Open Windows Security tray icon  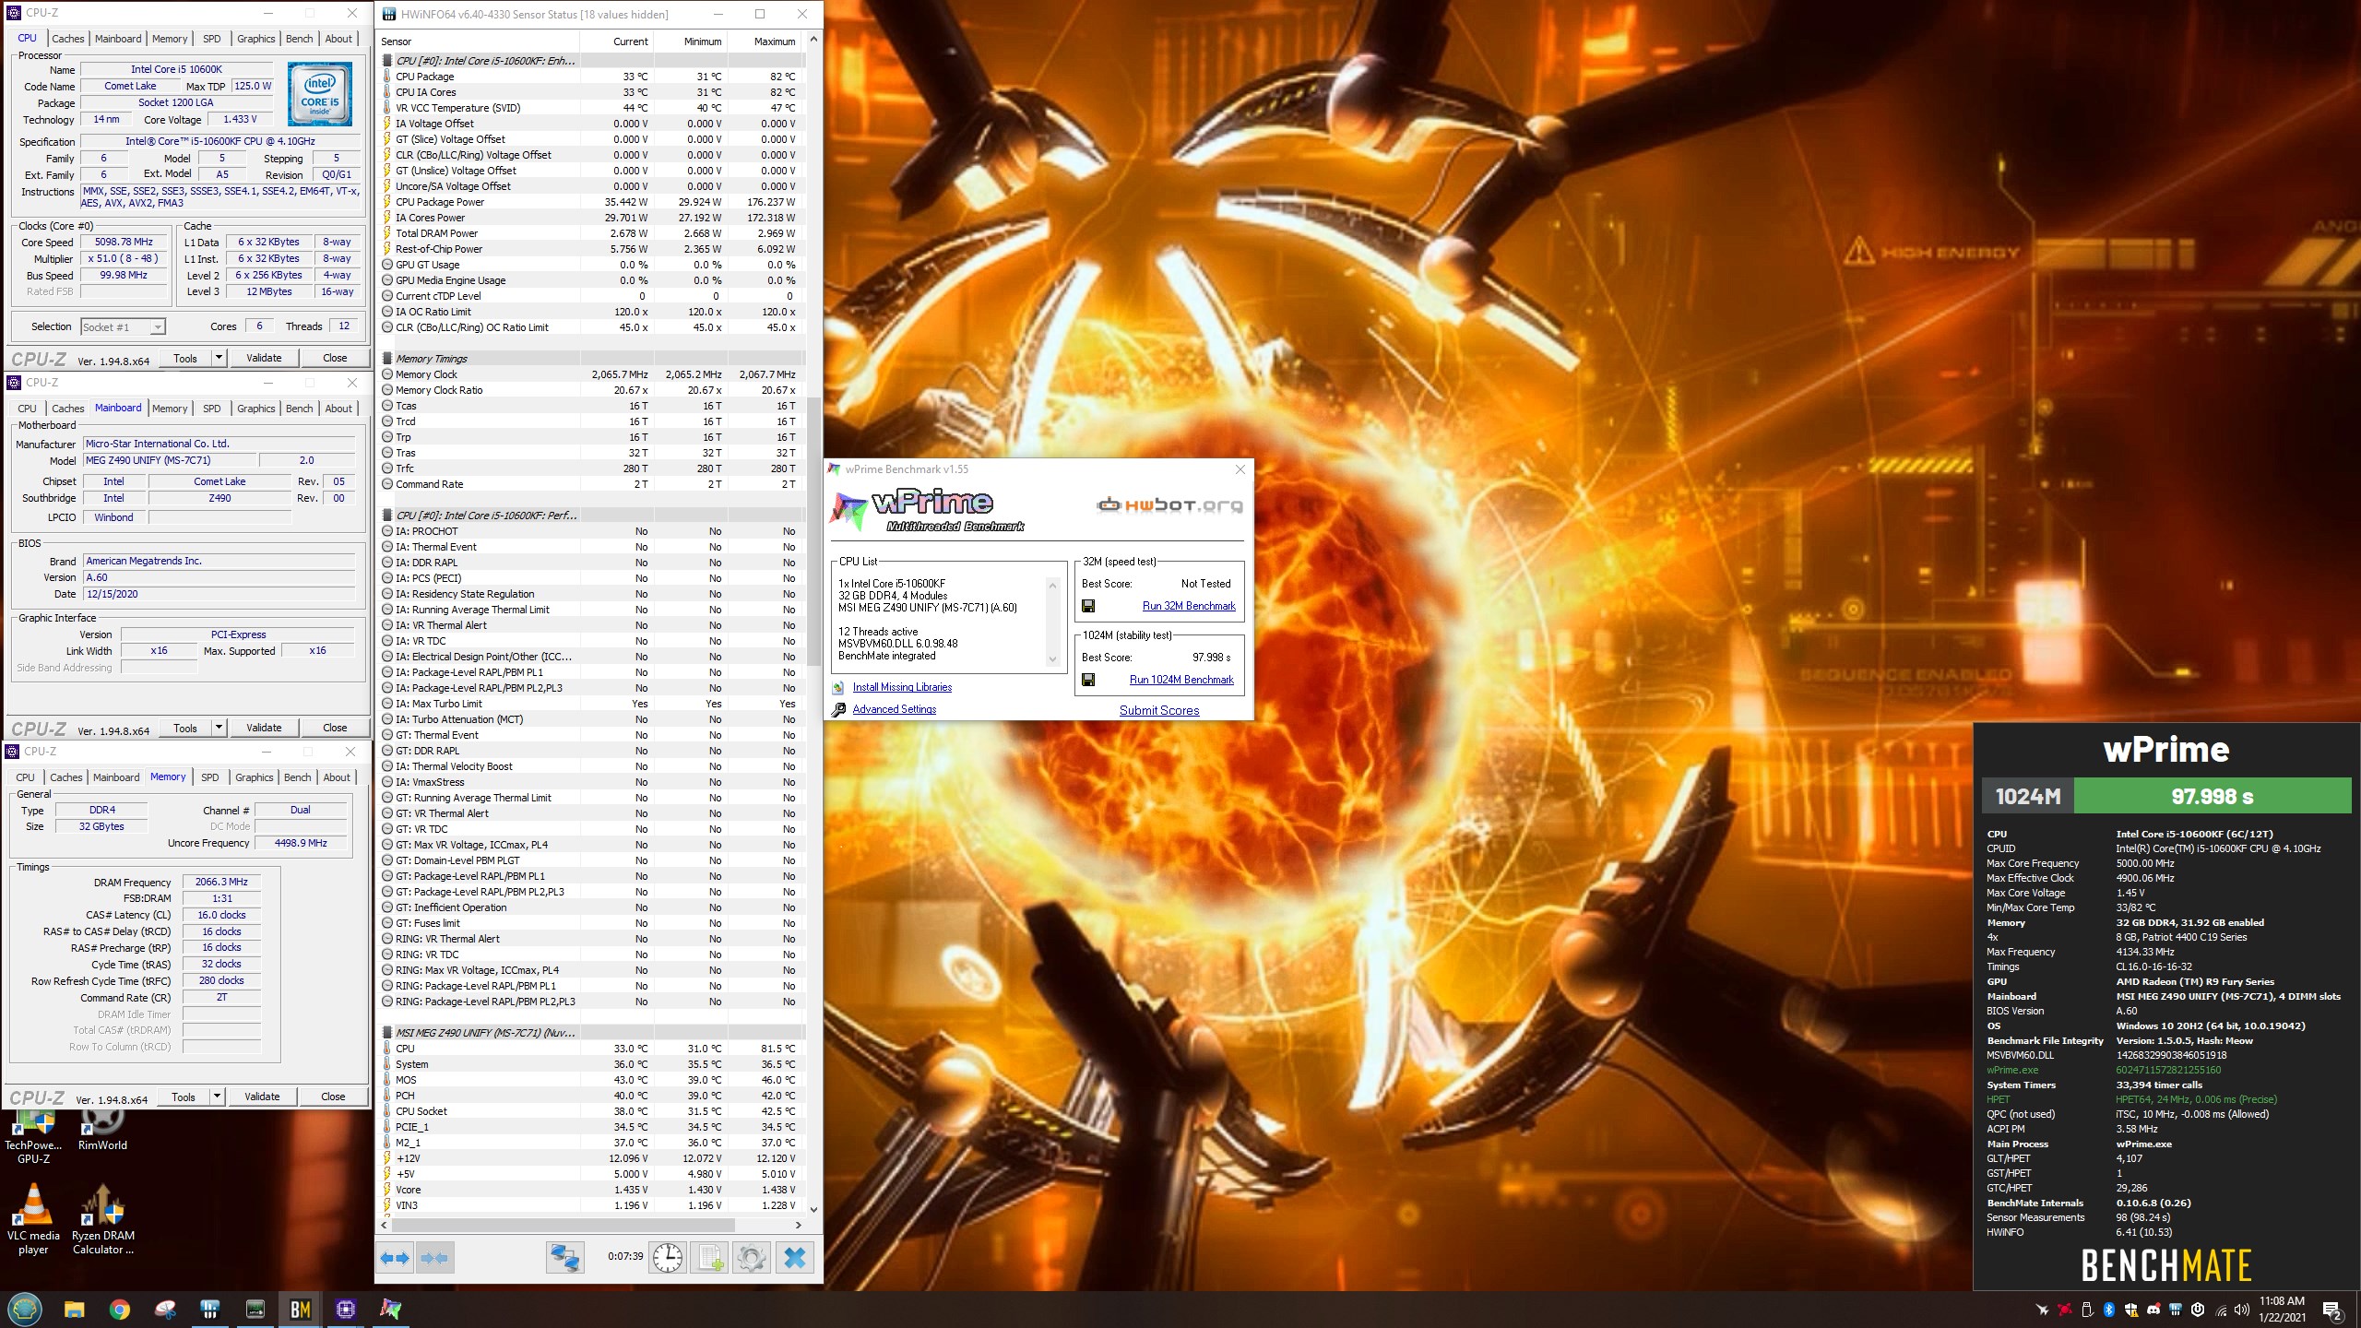tap(2131, 1310)
